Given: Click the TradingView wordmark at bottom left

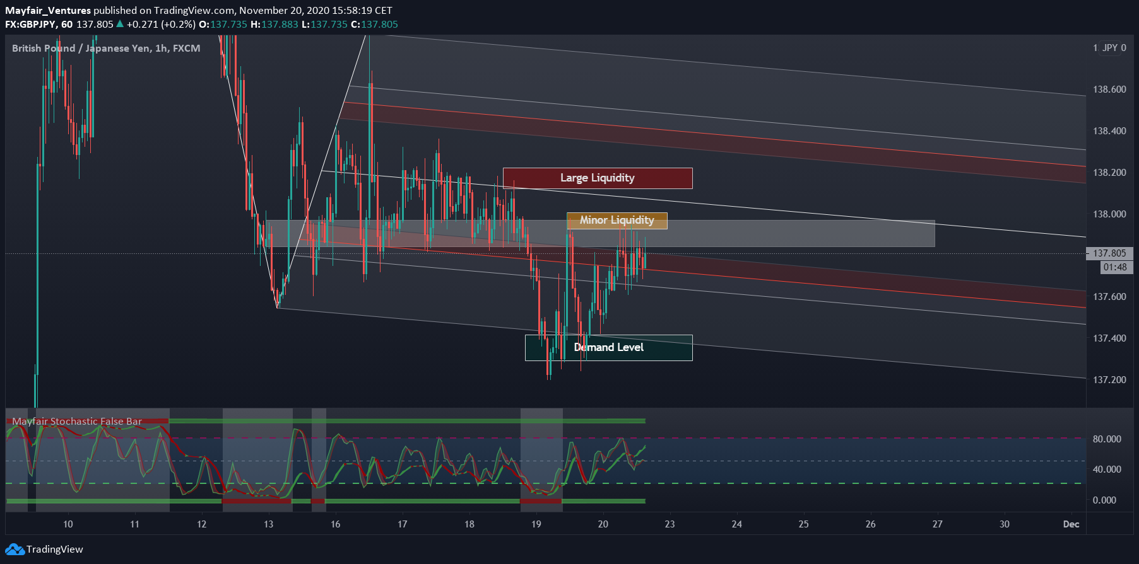Looking at the screenshot, I should coord(54,549).
